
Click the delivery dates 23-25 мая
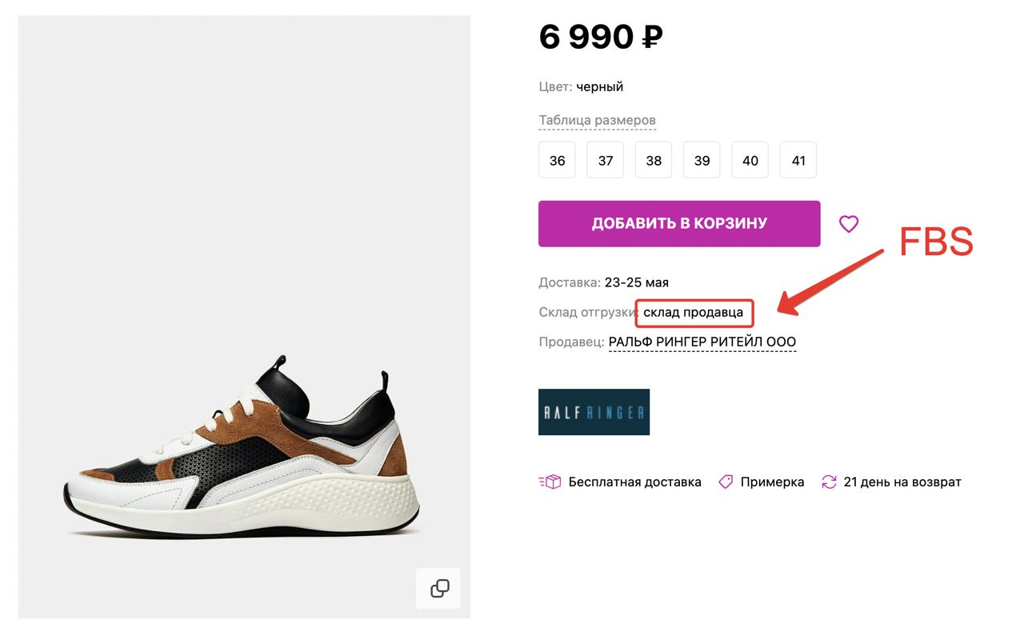click(637, 282)
